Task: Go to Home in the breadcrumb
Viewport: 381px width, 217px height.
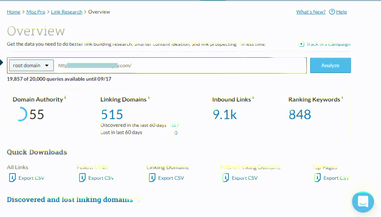Action: click(13, 12)
